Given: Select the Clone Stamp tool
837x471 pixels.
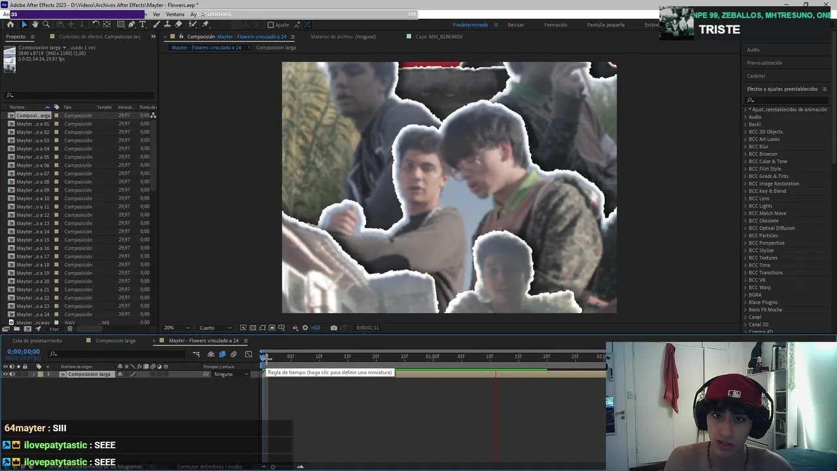Looking at the screenshot, I should [167, 24].
